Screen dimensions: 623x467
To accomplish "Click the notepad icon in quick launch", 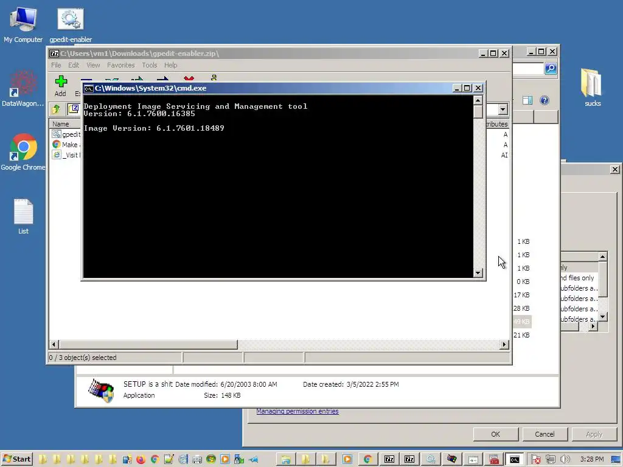I will (x=169, y=460).
